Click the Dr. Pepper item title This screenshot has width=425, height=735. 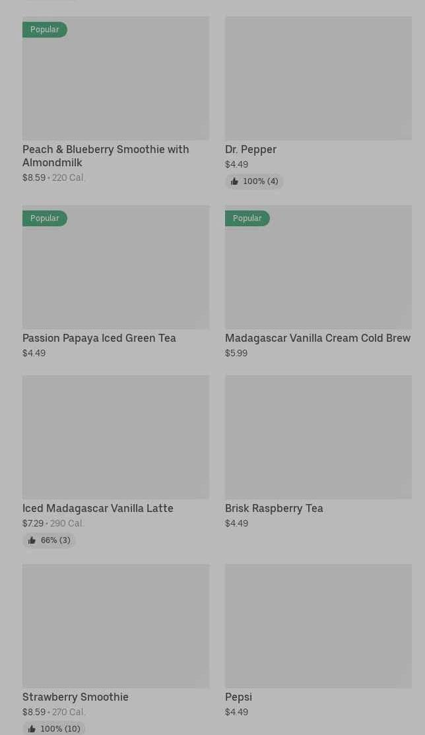(x=251, y=149)
